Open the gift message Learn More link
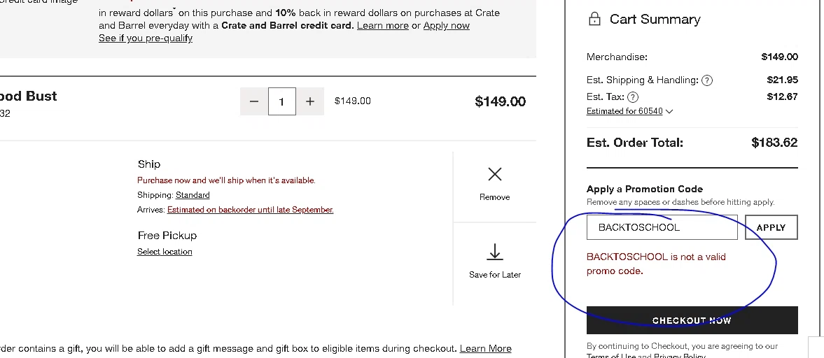Image resolution: width=824 pixels, height=358 pixels. coord(485,348)
